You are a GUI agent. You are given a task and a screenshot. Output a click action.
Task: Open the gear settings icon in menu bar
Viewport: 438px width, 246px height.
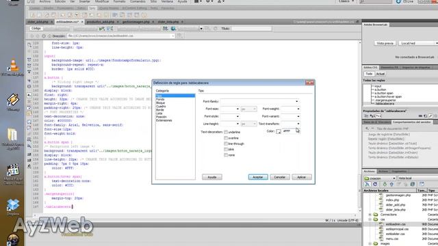[209, 1]
